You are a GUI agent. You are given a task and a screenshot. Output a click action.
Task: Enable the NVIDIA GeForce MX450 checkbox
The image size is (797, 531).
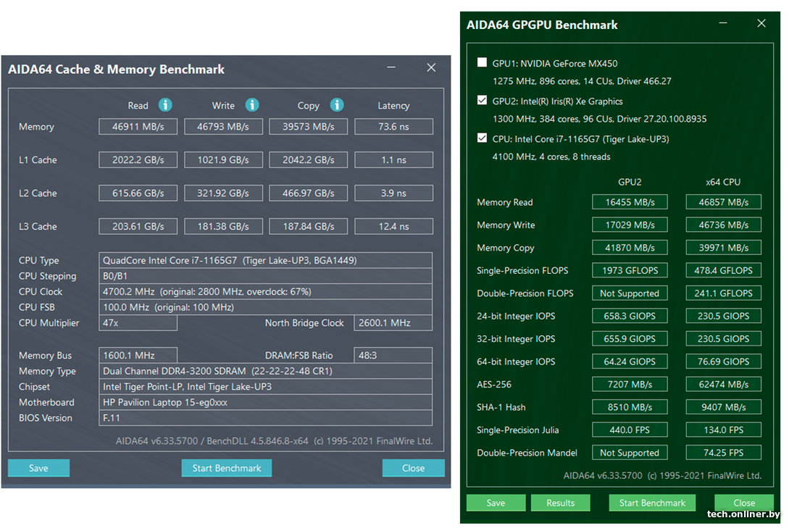[483, 63]
